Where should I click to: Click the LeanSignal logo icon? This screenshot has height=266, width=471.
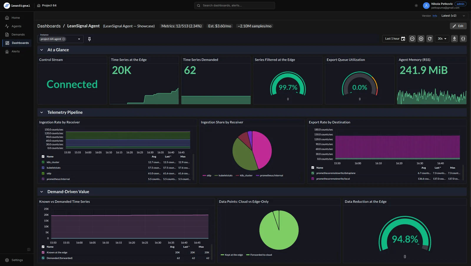pyautogui.click(x=7, y=6)
